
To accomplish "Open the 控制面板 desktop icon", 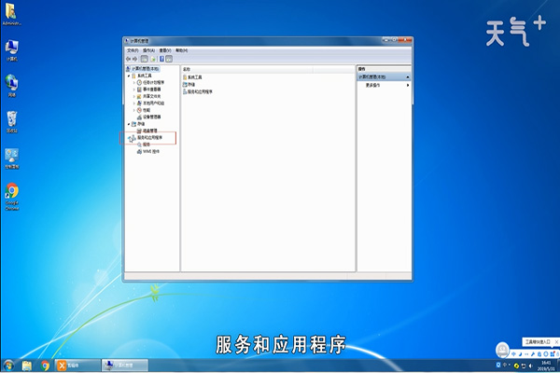I will (x=12, y=159).
